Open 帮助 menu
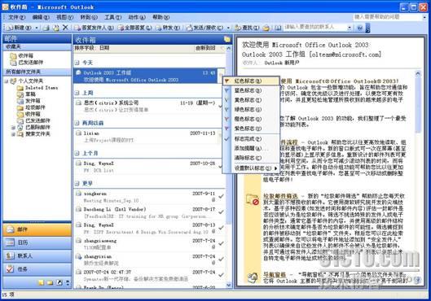This screenshot has height=301, width=431. (x=161, y=17)
